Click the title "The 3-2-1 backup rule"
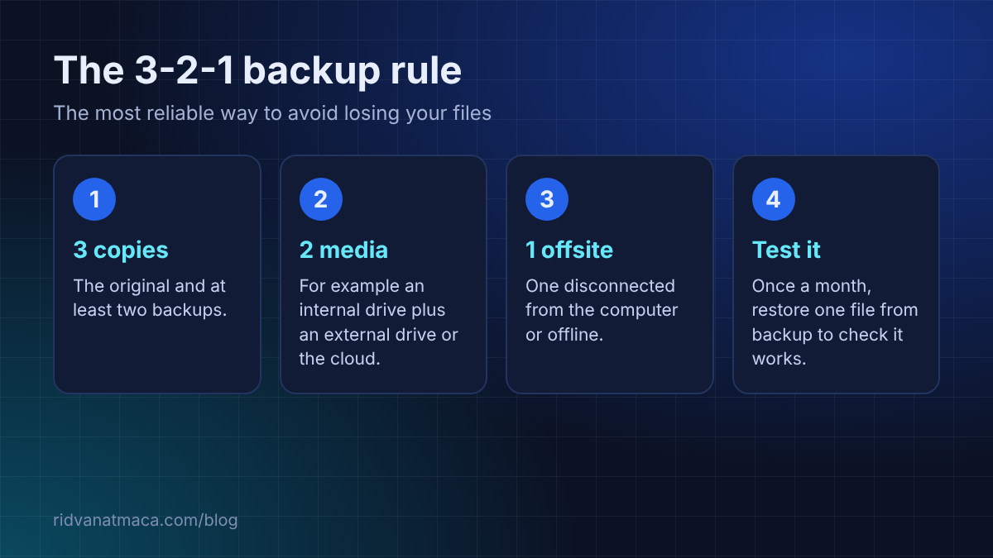This screenshot has width=993, height=558. pos(257,71)
